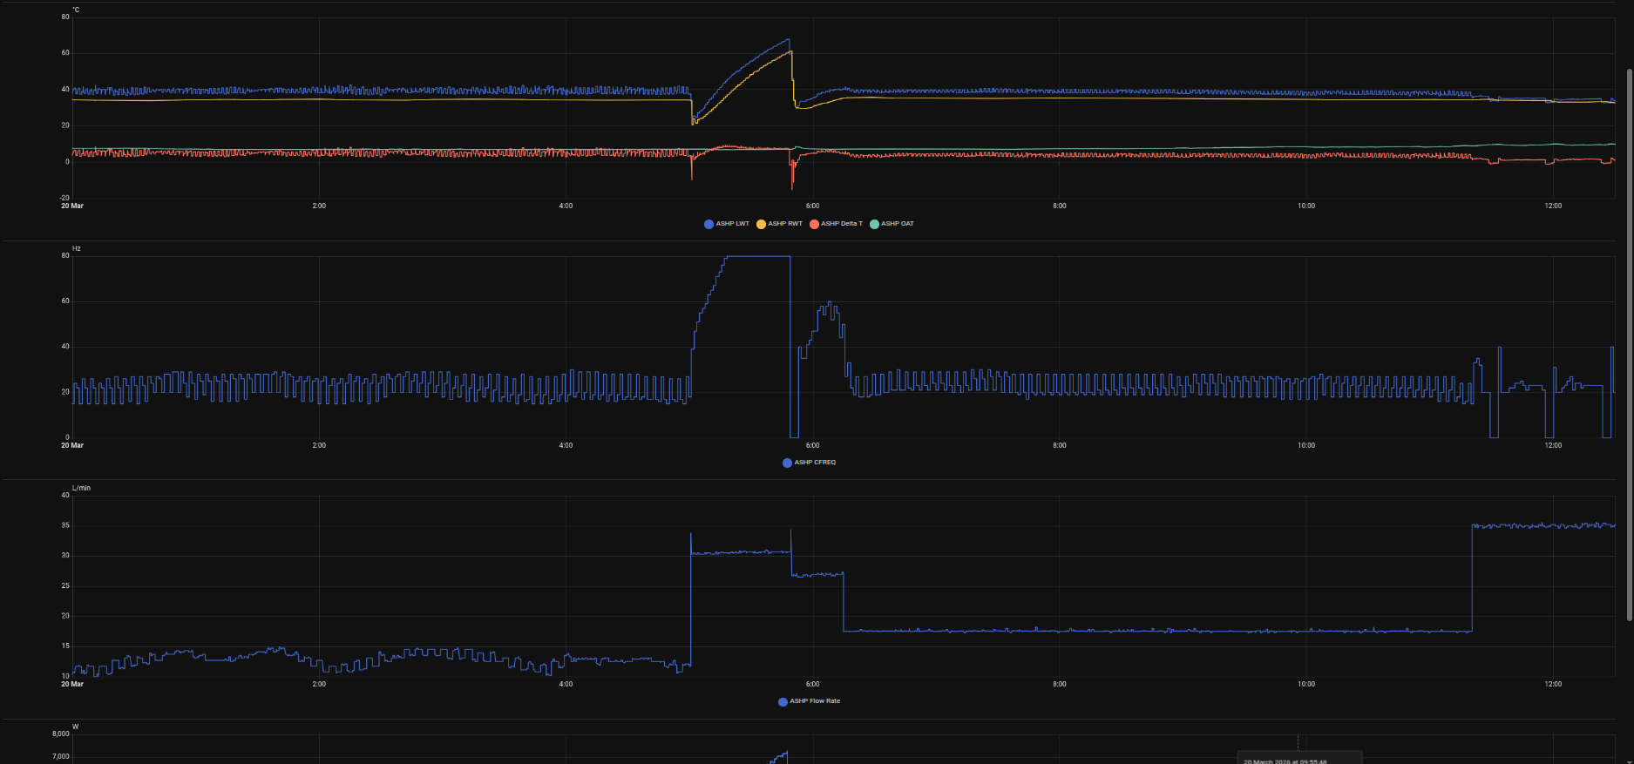The height and width of the screenshot is (764, 1634).
Task: Click the 80 Hz plateau in frequency chart
Action: click(x=758, y=256)
